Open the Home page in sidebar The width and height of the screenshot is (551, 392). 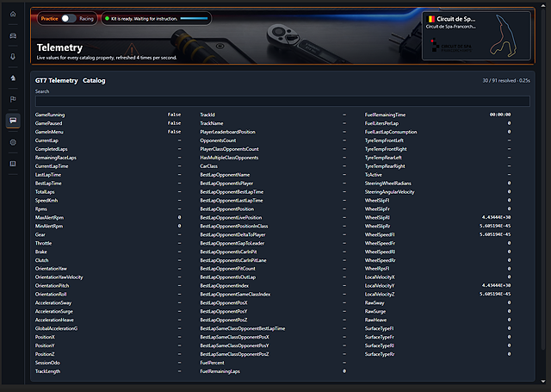point(13,14)
